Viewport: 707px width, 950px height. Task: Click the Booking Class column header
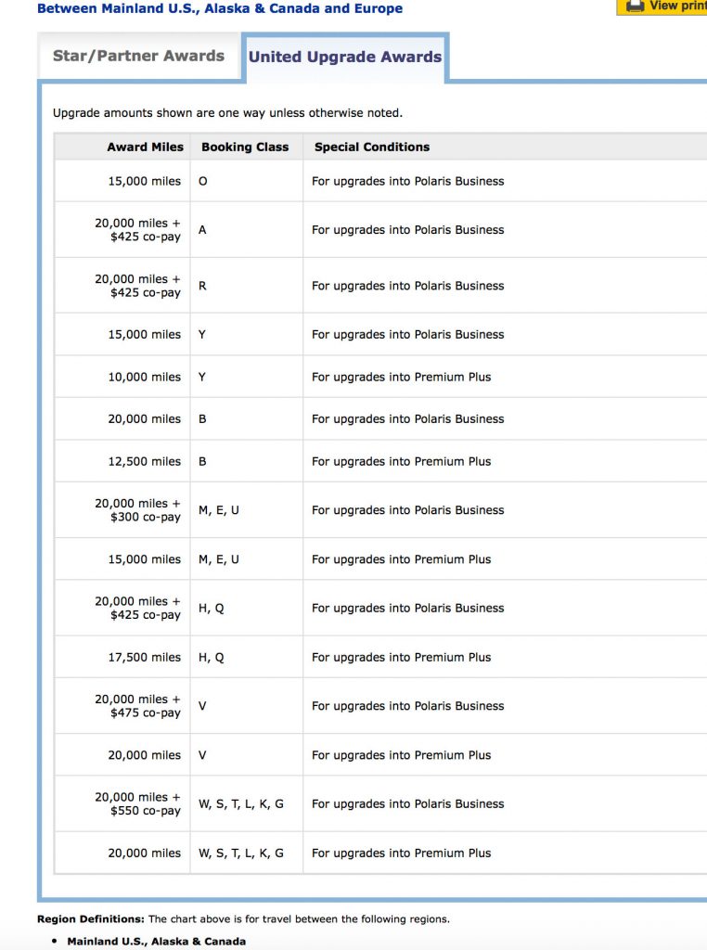pos(245,147)
